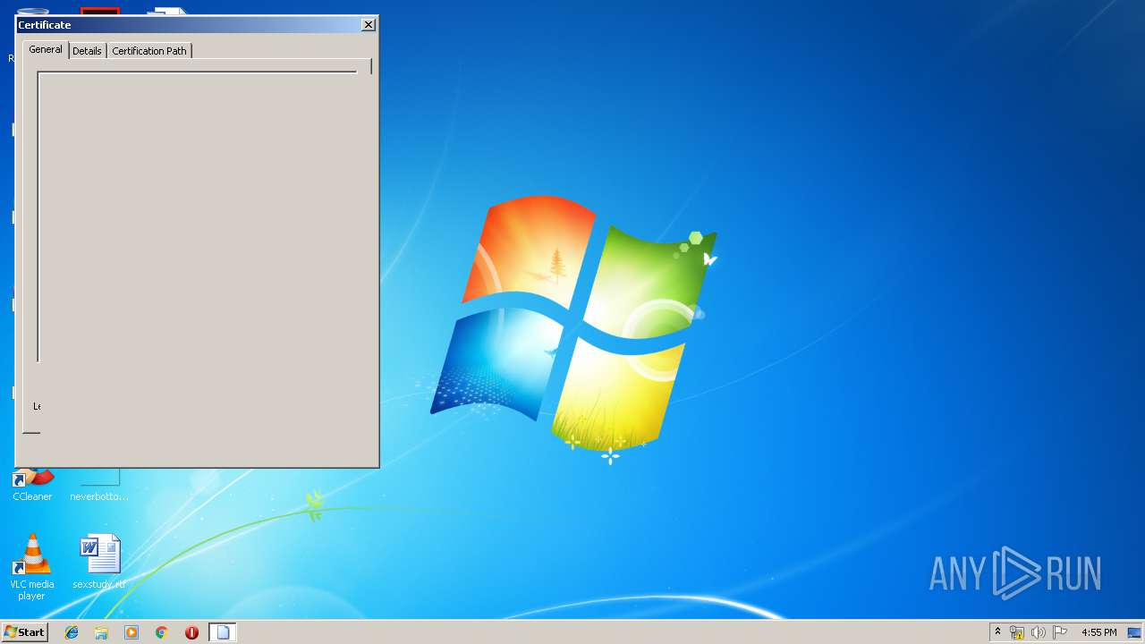Close the Certificate dialog
The width and height of the screenshot is (1145, 644).
(369, 25)
